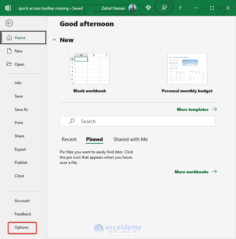
Task: Click the Home house icon in the sidebar
Action: coord(9,38)
